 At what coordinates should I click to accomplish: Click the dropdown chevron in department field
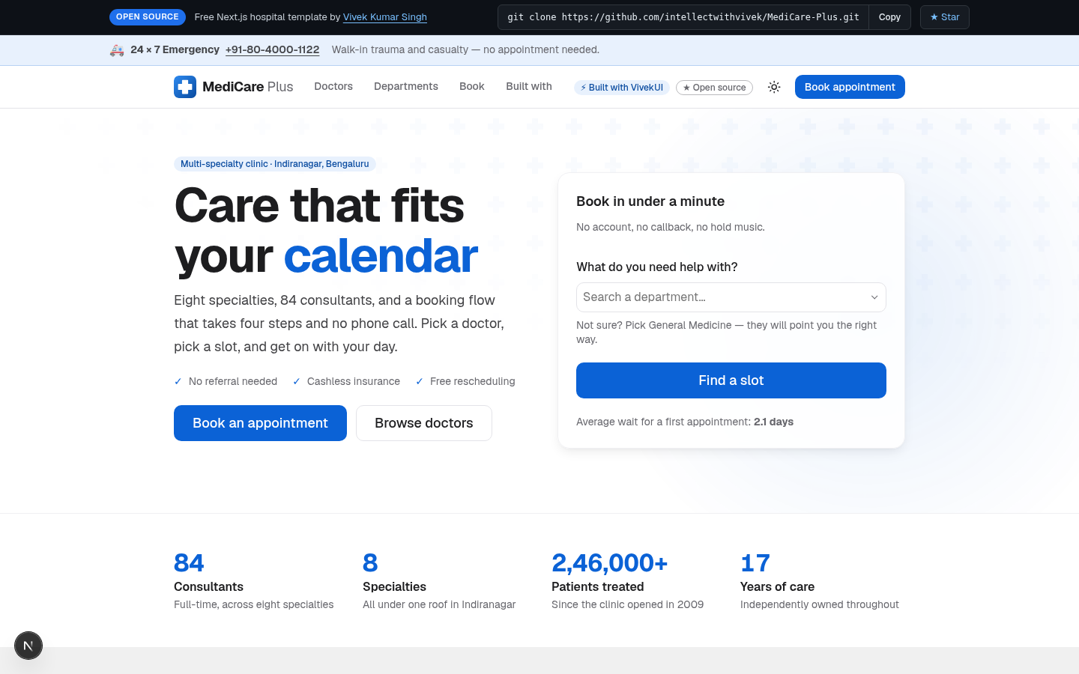click(874, 297)
